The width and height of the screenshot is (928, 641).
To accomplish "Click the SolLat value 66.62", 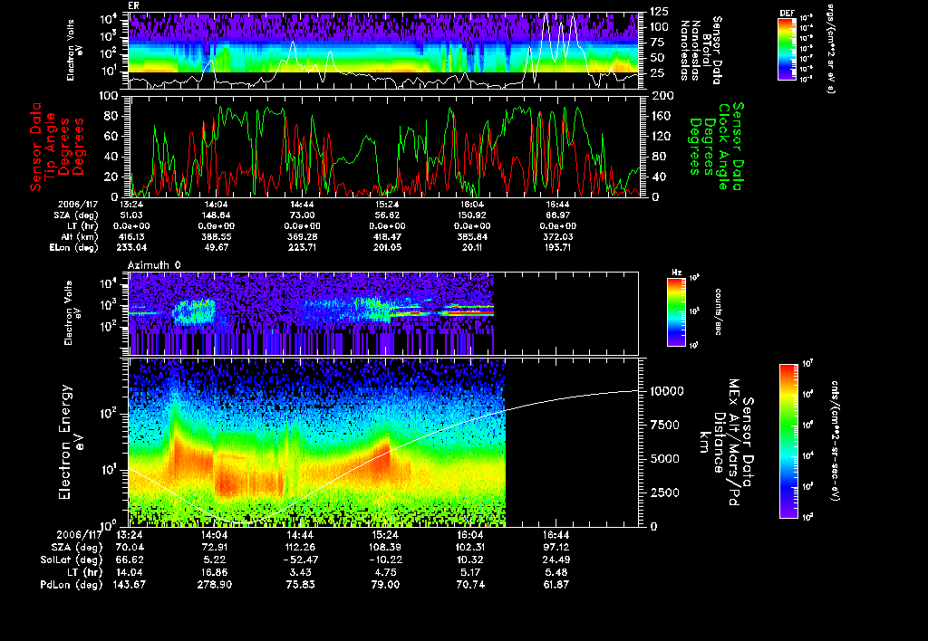I will (130, 560).
